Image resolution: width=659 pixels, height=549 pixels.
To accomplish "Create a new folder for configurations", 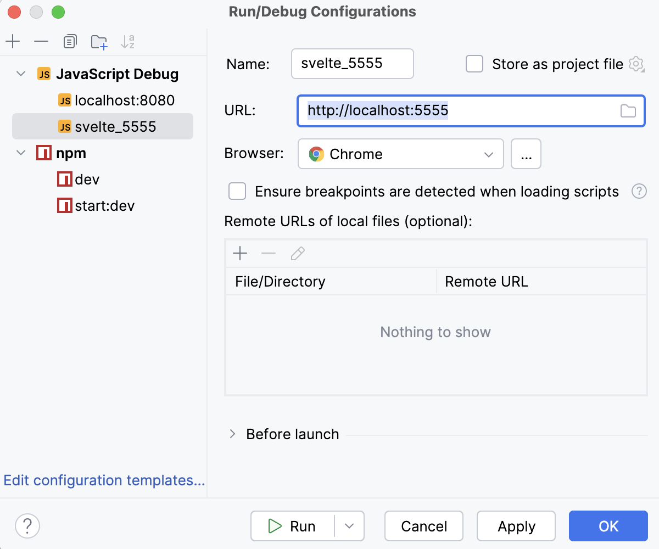I will pyautogui.click(x=99, y=41).
